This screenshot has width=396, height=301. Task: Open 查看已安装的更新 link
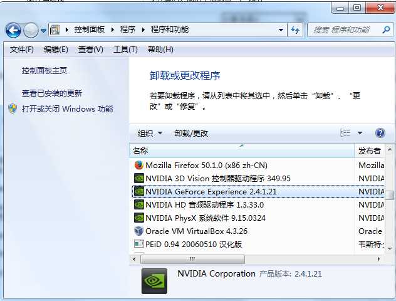(52, 93)
